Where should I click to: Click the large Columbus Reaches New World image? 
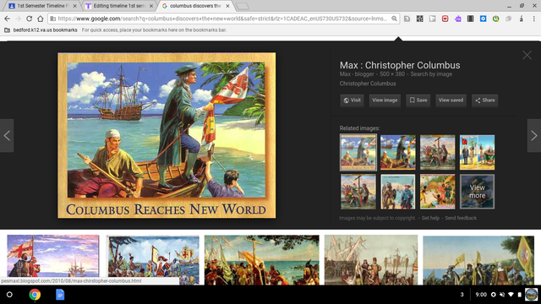point(167,135)
